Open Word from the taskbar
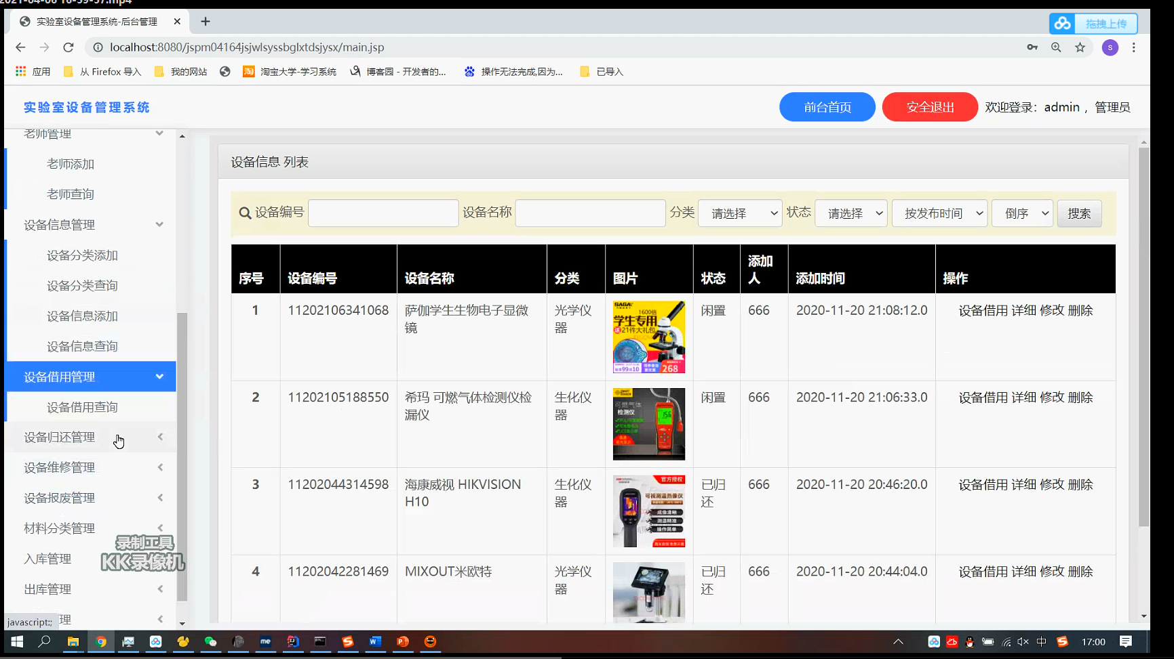The height and width of the screenshot is (659, 1174). [x=375, y=641]
